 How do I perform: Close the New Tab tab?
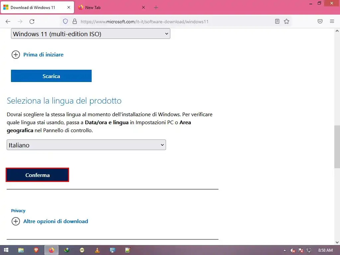143,7
